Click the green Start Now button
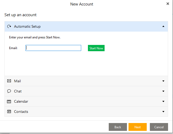Image resolution: width=173 pixels, height=134 pixels. tap(96, 48)
